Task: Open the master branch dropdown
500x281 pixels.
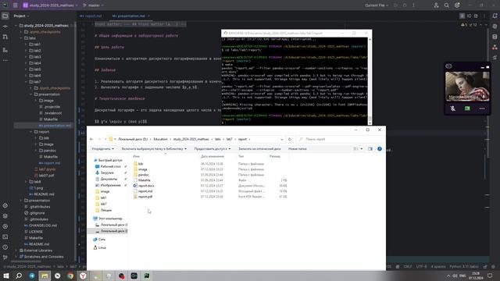Action: click(93, 5)
